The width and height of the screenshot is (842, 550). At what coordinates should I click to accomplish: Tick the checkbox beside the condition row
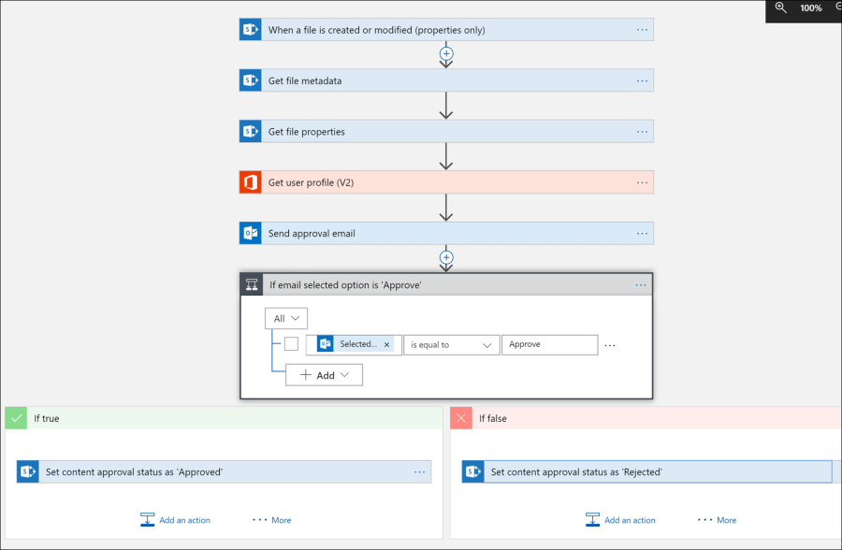[291, 344]
